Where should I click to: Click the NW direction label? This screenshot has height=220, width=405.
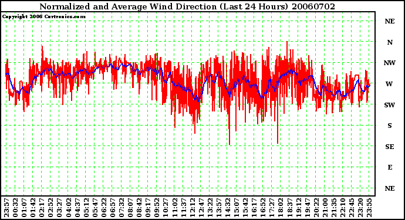pos(390,63)
